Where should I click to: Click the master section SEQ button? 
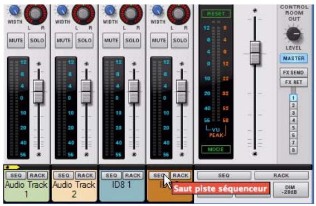(224, 175)
